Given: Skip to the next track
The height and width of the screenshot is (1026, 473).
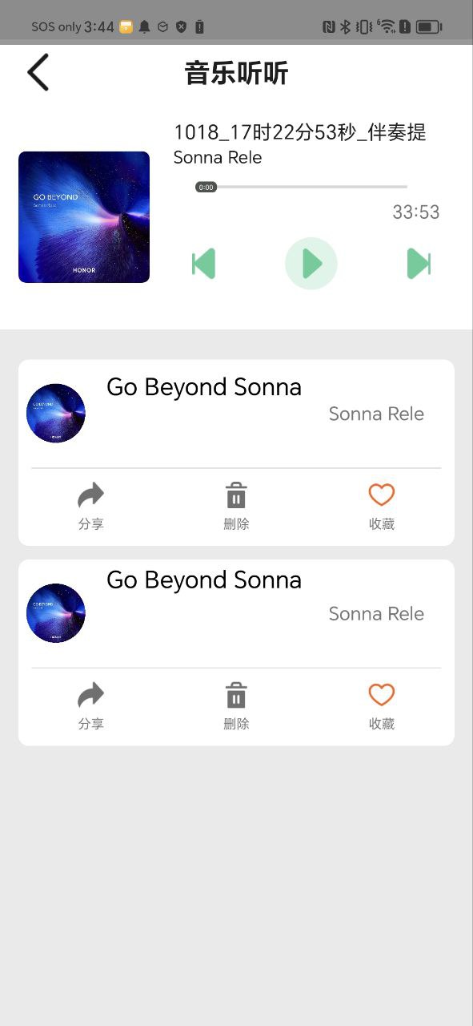Looking at the screenshot, I should (x=419, y=263).
